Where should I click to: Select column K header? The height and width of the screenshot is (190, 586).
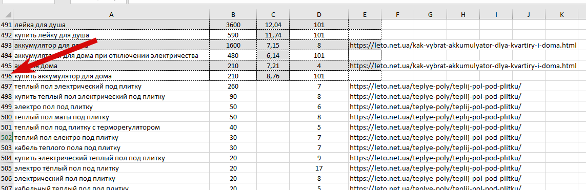(x=562, y=14)
